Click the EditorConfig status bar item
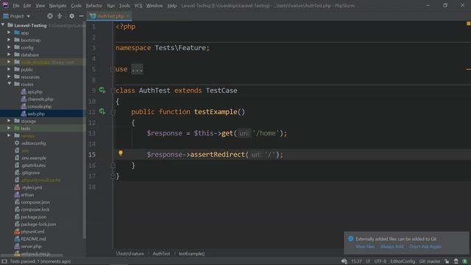471x265 pixels. [403, 261]
